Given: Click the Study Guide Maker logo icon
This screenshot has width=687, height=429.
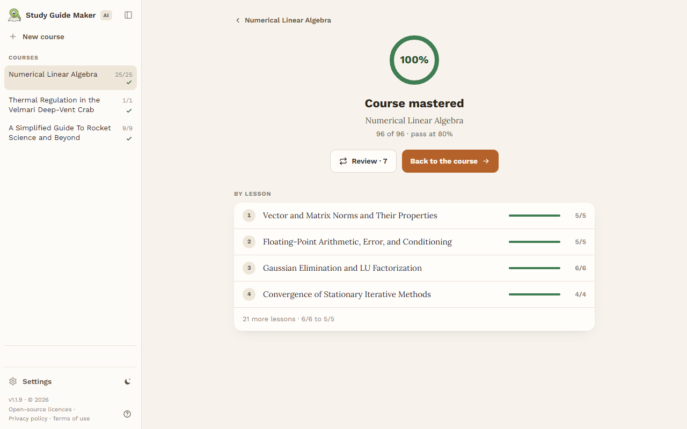Looking at the screenshot, I should pyautogui.click(x=14, y=15).
